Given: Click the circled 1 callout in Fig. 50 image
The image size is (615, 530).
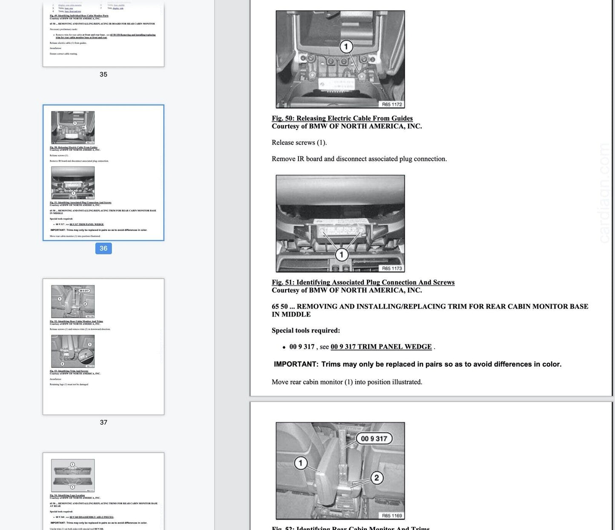Looking at the screenshot, I should pyautogui.click(x=346, y=46).
